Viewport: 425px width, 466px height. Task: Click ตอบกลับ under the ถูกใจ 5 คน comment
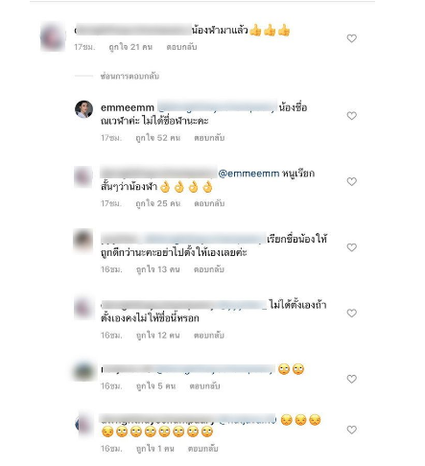(204, 386)
